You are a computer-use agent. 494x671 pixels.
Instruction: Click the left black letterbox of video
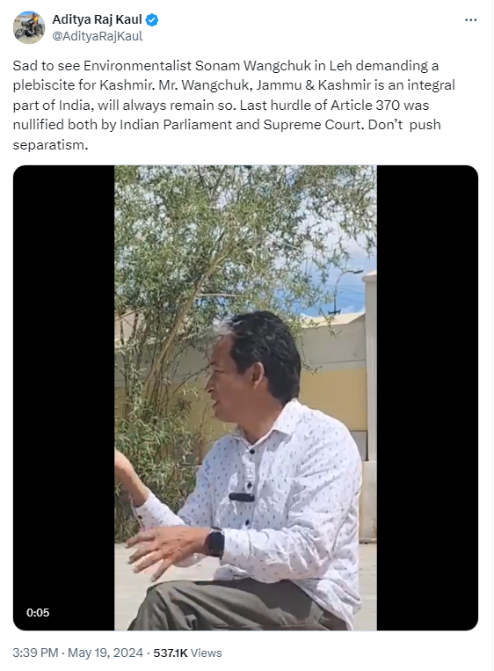tap(64, 397)
